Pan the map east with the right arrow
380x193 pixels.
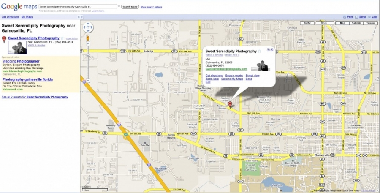(91, 27)
